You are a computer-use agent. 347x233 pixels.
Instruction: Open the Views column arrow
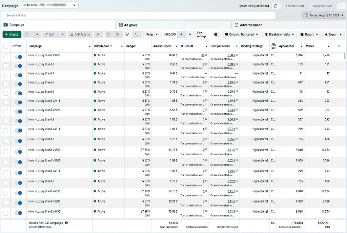point(328,46)
